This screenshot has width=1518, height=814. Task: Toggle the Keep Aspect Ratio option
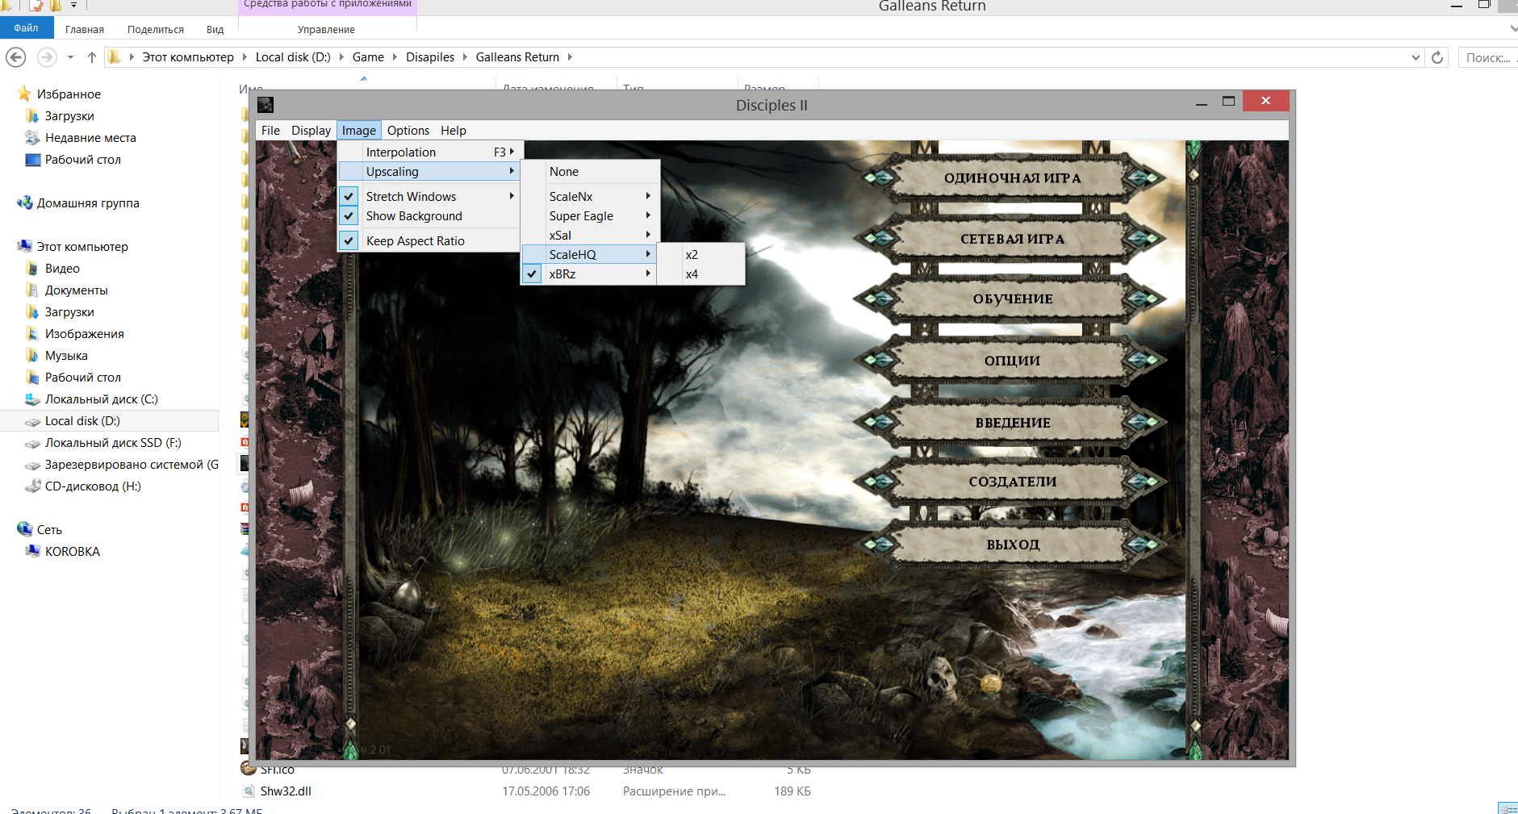coord(430,240)
